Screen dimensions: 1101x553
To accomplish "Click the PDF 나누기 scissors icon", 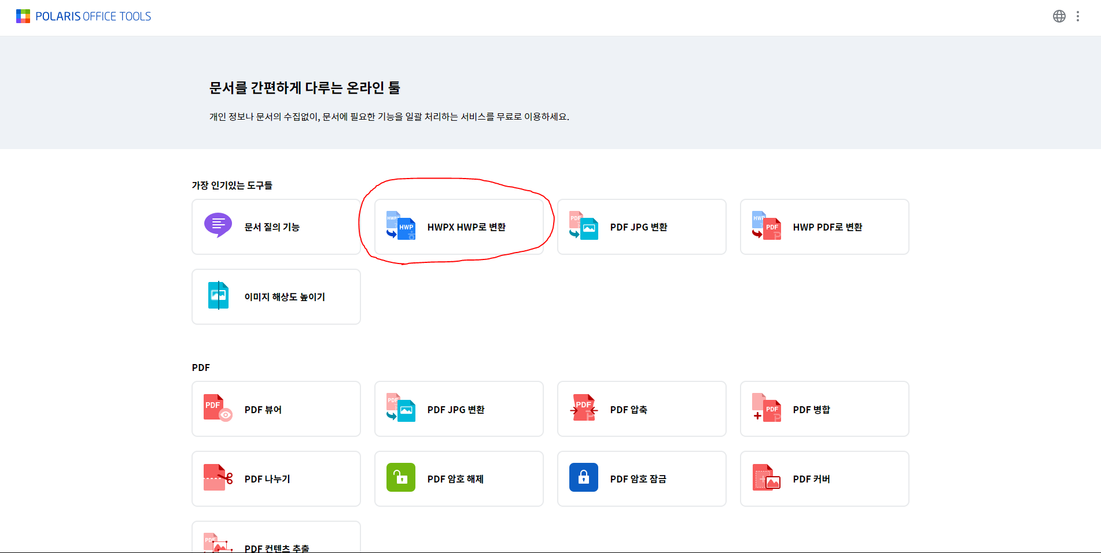I will (218, 478).
